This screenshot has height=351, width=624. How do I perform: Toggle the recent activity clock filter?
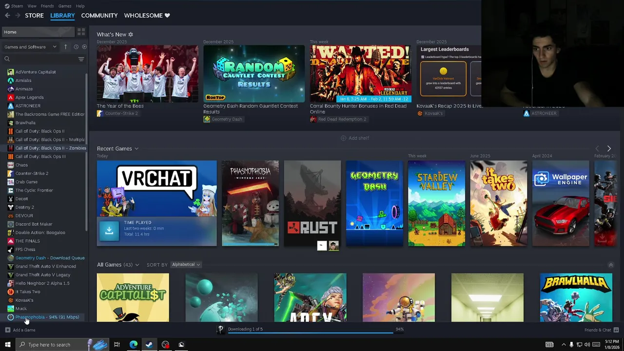[76, 47]
